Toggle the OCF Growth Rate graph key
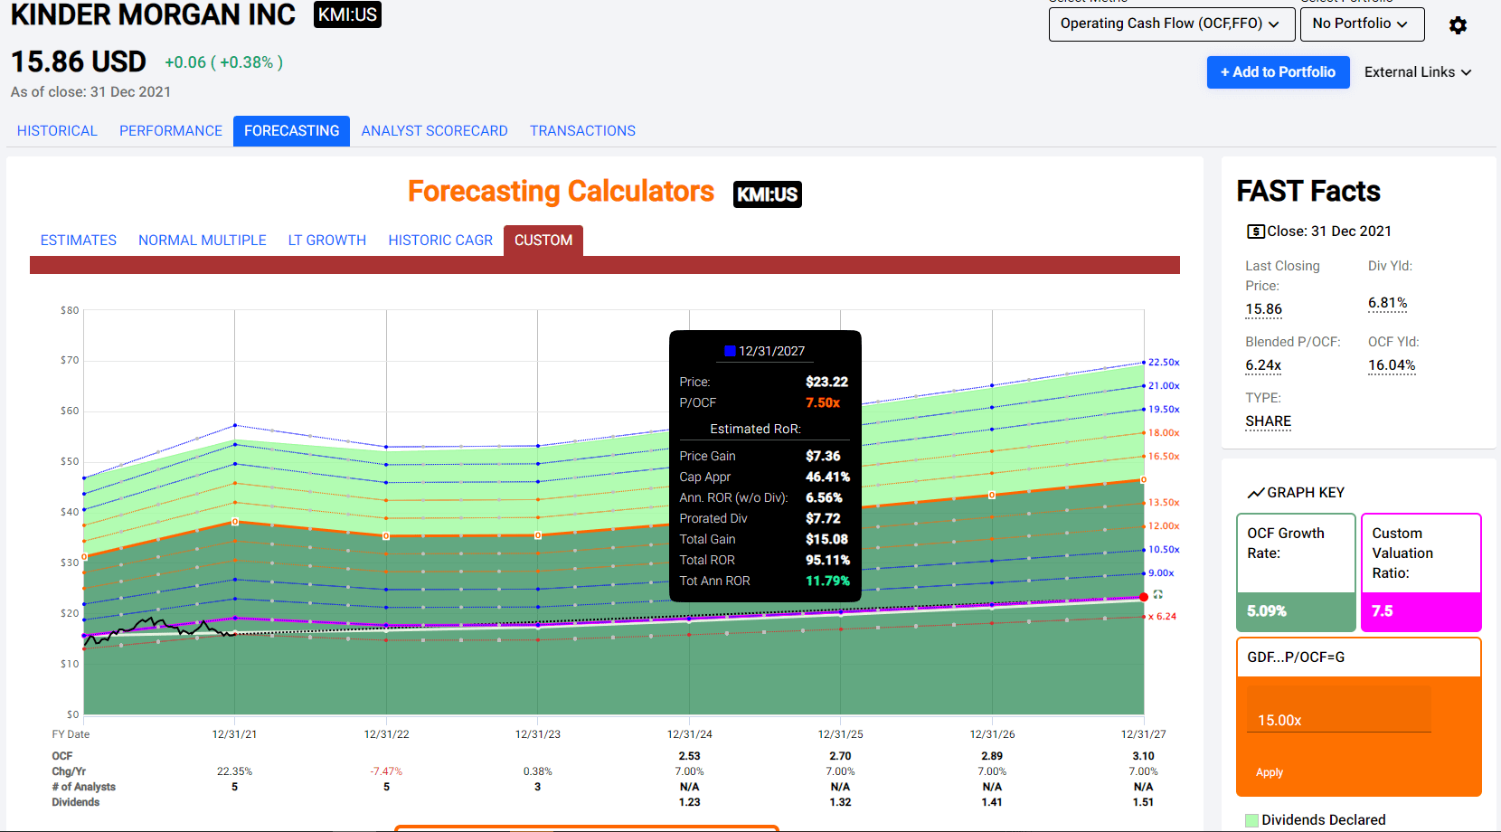1501x832 pixels. [x=1296, y=572]
